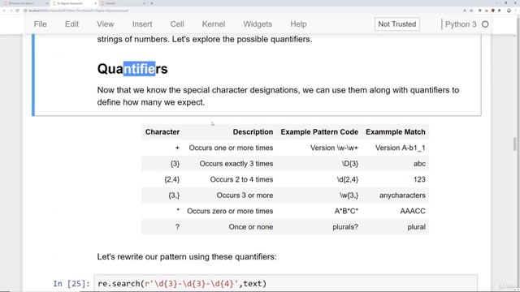Click 'Occurs exactly 3 times' cell
The height and width of the screenshot is (292, 520).
[x=236, y=164]
